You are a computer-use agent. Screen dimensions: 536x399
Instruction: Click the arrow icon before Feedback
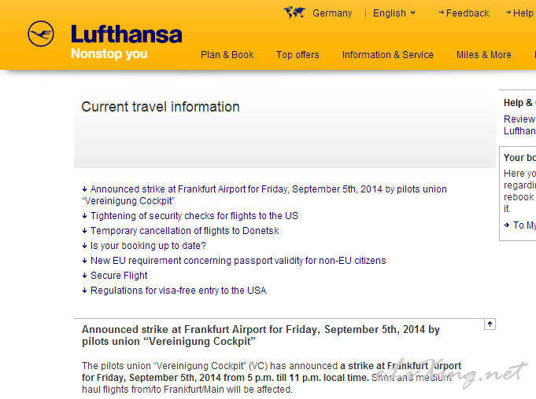442,13
